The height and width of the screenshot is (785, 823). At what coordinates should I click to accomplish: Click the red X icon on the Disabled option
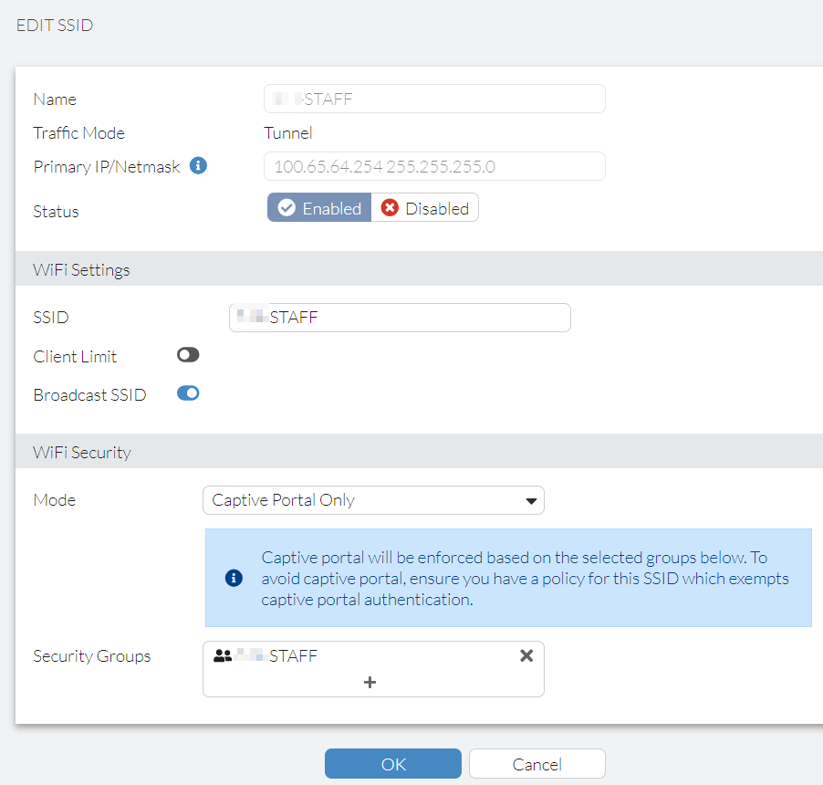391,208
